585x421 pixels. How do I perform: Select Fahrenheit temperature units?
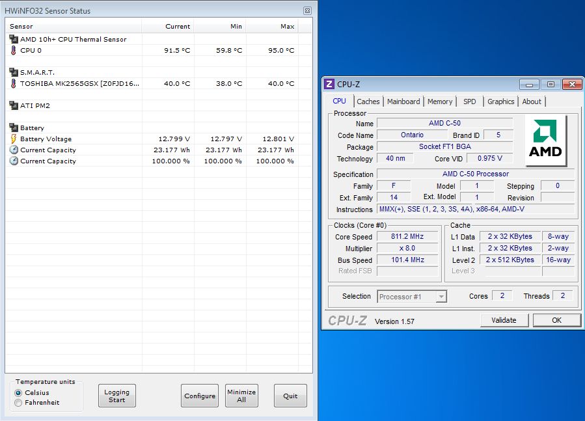(18, 403)
